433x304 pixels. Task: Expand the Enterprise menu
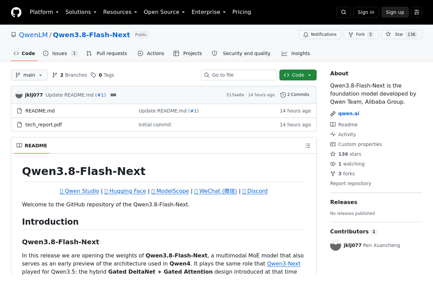click(209, 12)
